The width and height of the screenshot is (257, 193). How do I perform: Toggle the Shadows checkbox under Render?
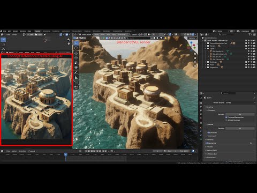tap(209, 132)
